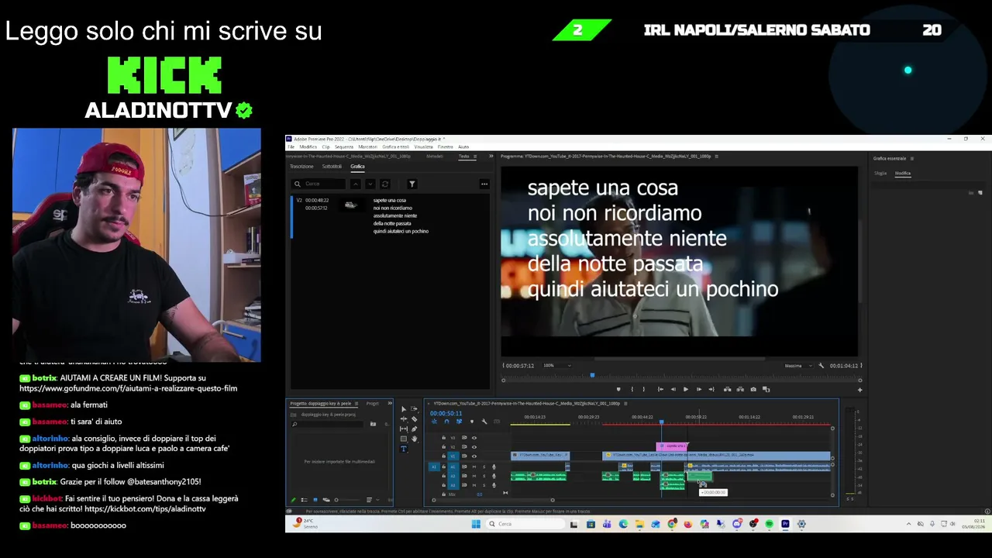This screenshot has width=992, height=558.
Task: Switch to the Modifica tab in Grafica essenziale
Action: coord(902,174)
